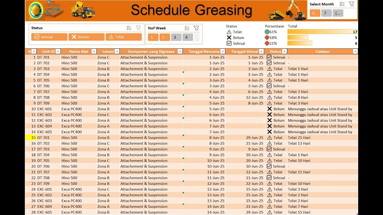Viewport: 383px width, 215px height.
Task: Click the warning icon in row 3 status
Action: tap(269, 69)
